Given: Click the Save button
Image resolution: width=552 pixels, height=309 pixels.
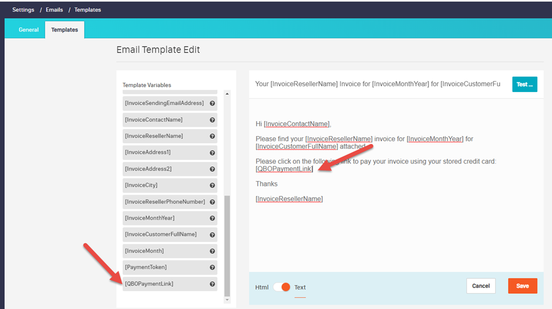Looking at the screenshot, I should 522,286.
